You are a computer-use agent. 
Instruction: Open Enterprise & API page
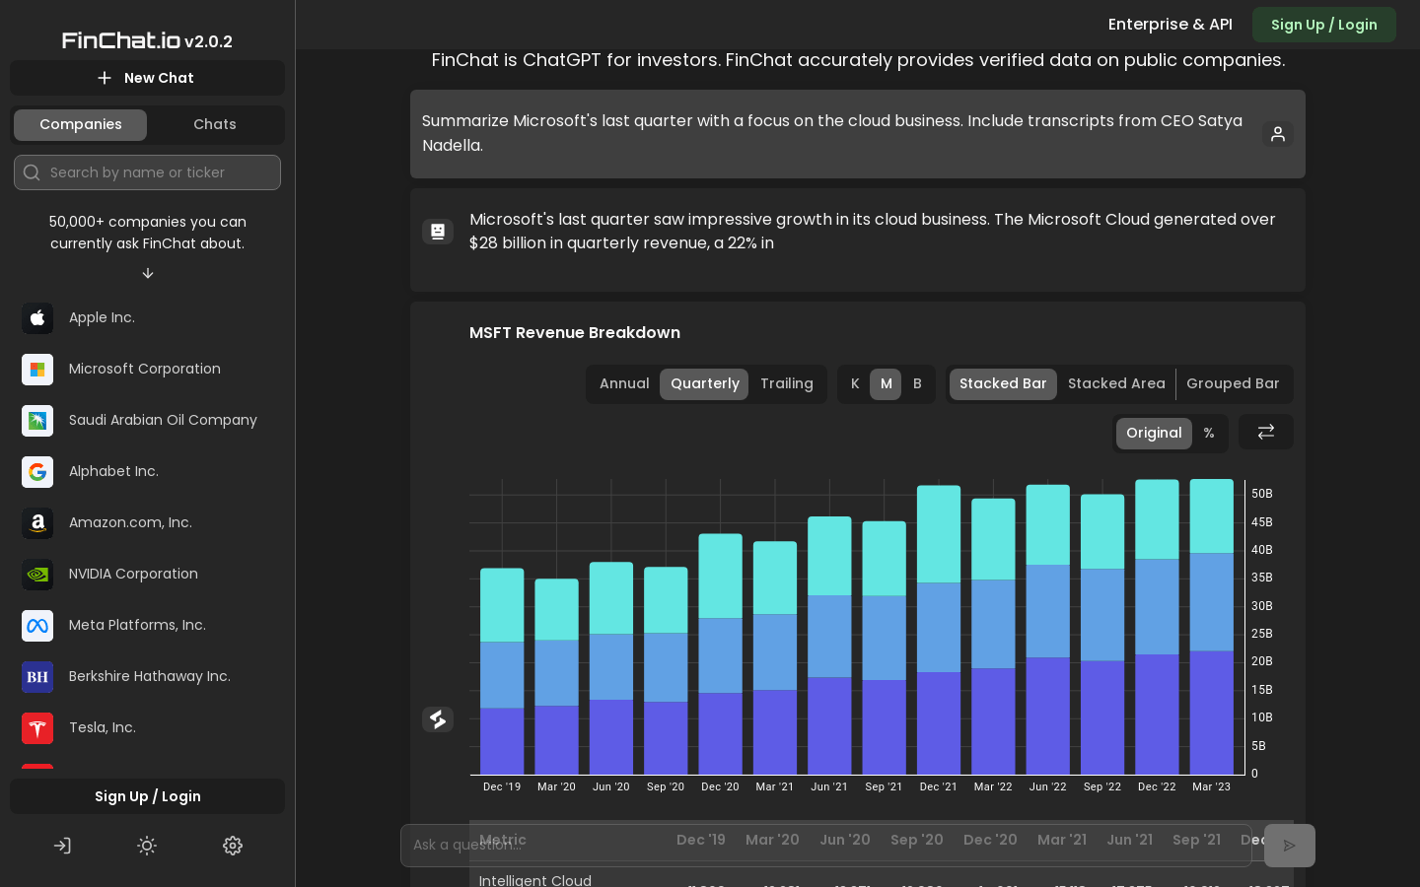pyautogui.click(x=1171, y=25)
